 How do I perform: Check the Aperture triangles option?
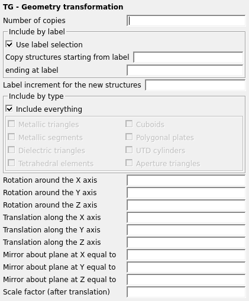click(x=129, y=163)
